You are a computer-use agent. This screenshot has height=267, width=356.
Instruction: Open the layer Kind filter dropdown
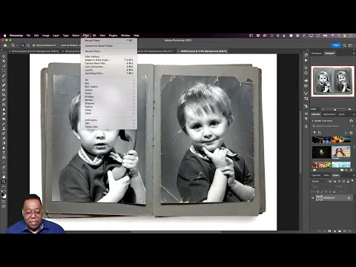[319, 182]
